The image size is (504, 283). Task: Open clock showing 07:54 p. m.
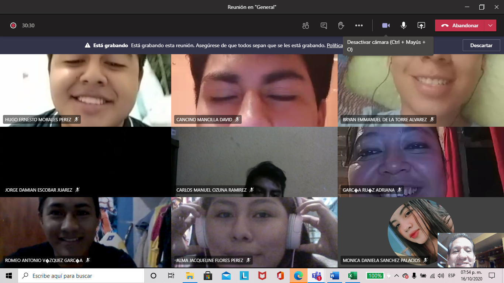coord(470,276)
